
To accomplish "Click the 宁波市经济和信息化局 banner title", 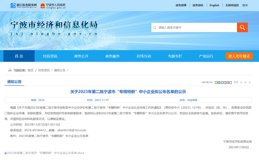I will [x=54, y=25].
